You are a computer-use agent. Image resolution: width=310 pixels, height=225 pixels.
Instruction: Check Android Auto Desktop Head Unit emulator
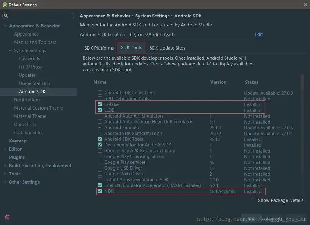(x=100, y=121)
